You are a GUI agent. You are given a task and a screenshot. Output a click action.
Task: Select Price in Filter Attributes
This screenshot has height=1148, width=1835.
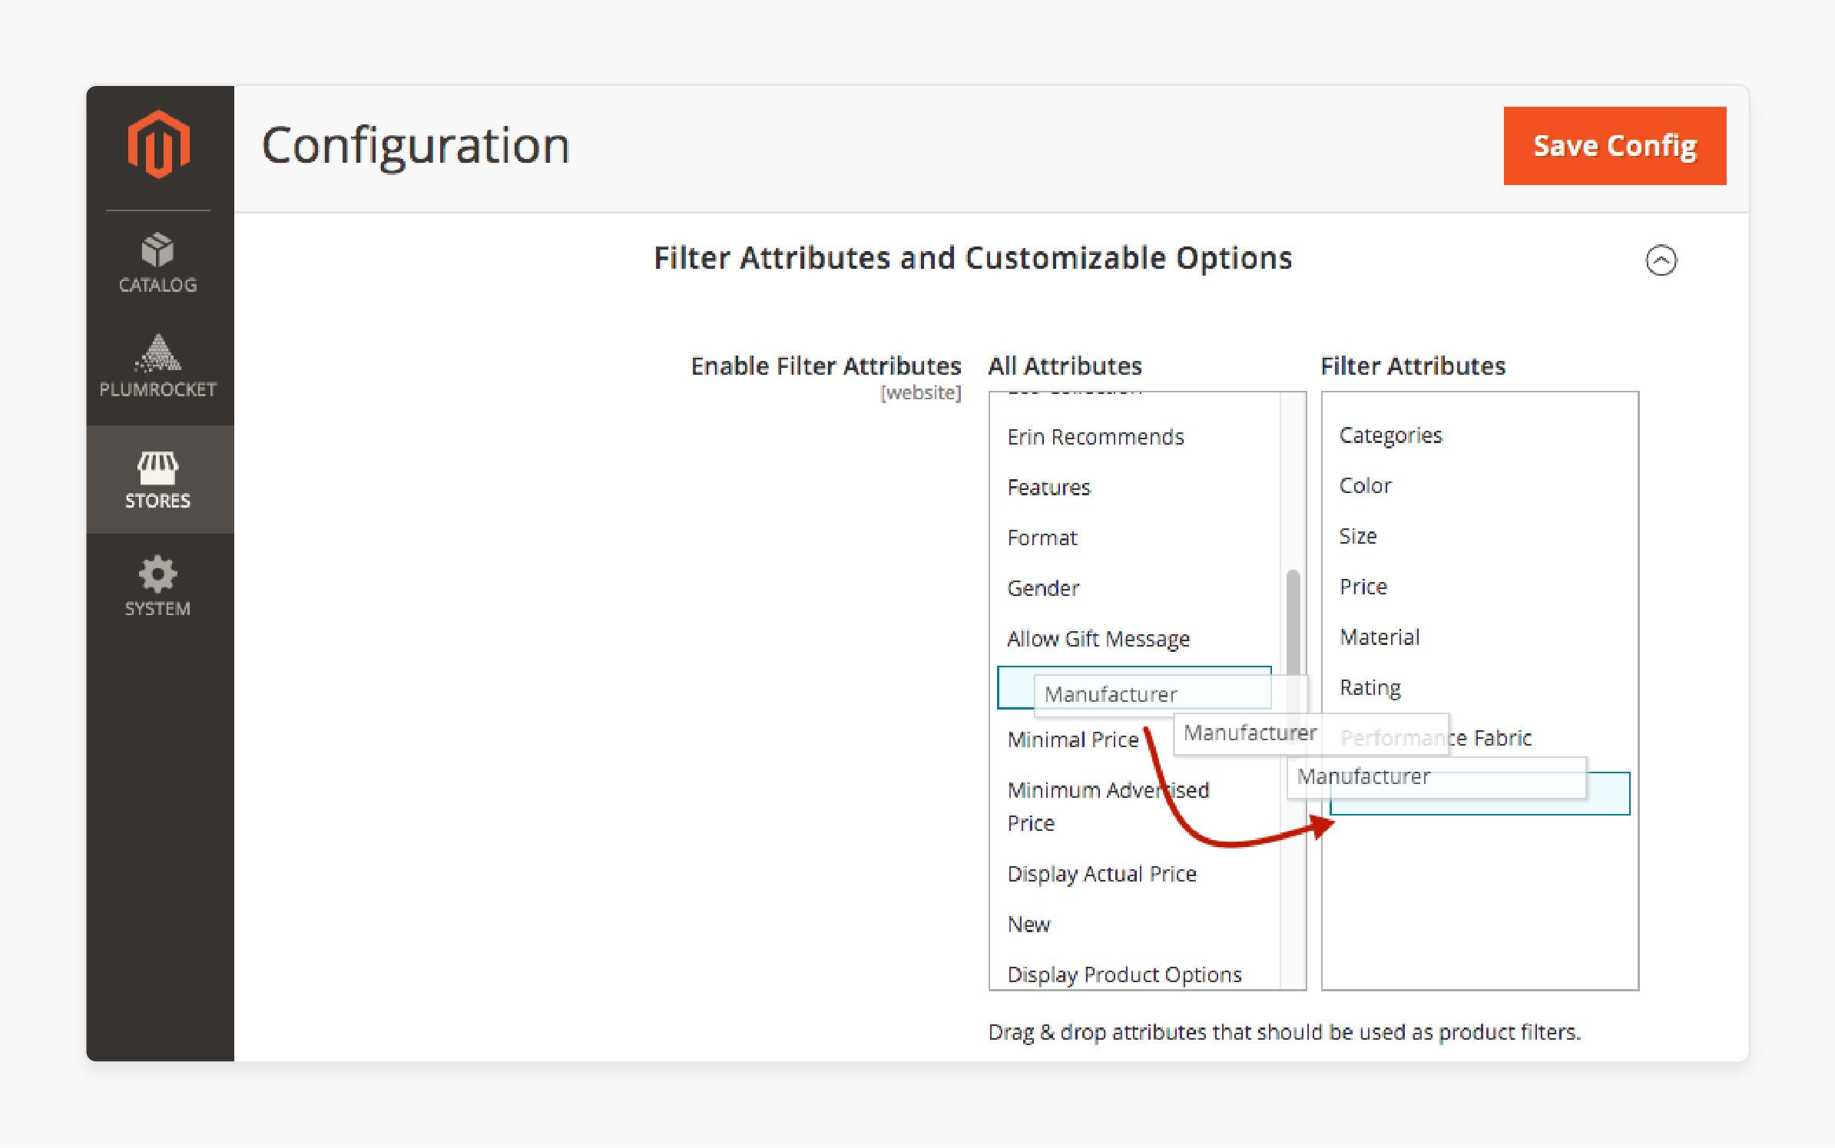[1363, 587]
